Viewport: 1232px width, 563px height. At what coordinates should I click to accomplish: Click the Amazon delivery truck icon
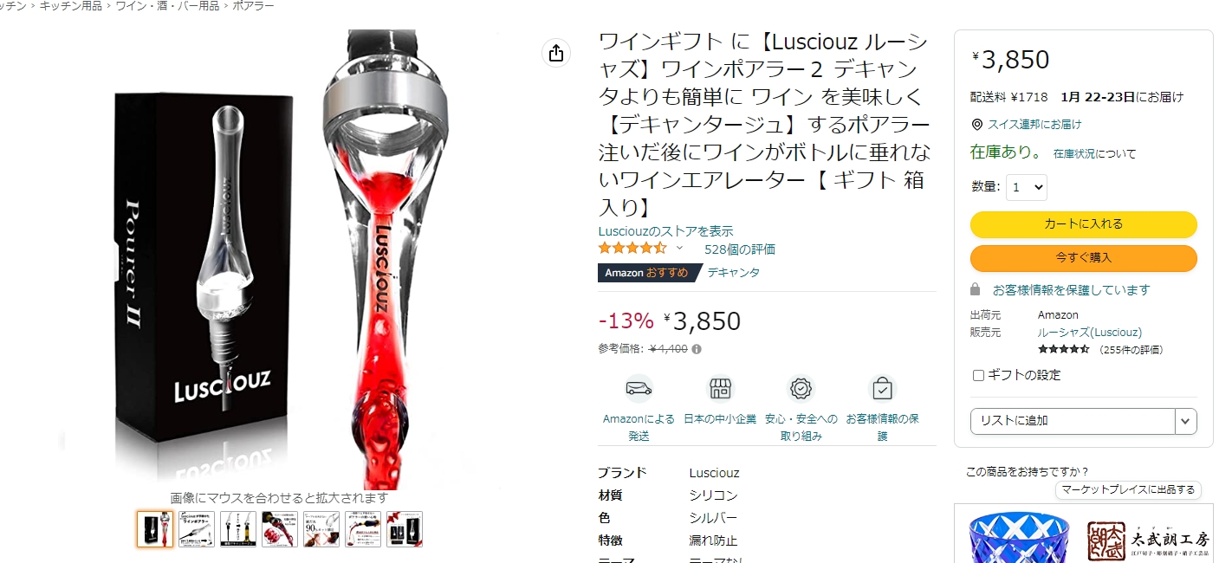click(x=639, y=388)
